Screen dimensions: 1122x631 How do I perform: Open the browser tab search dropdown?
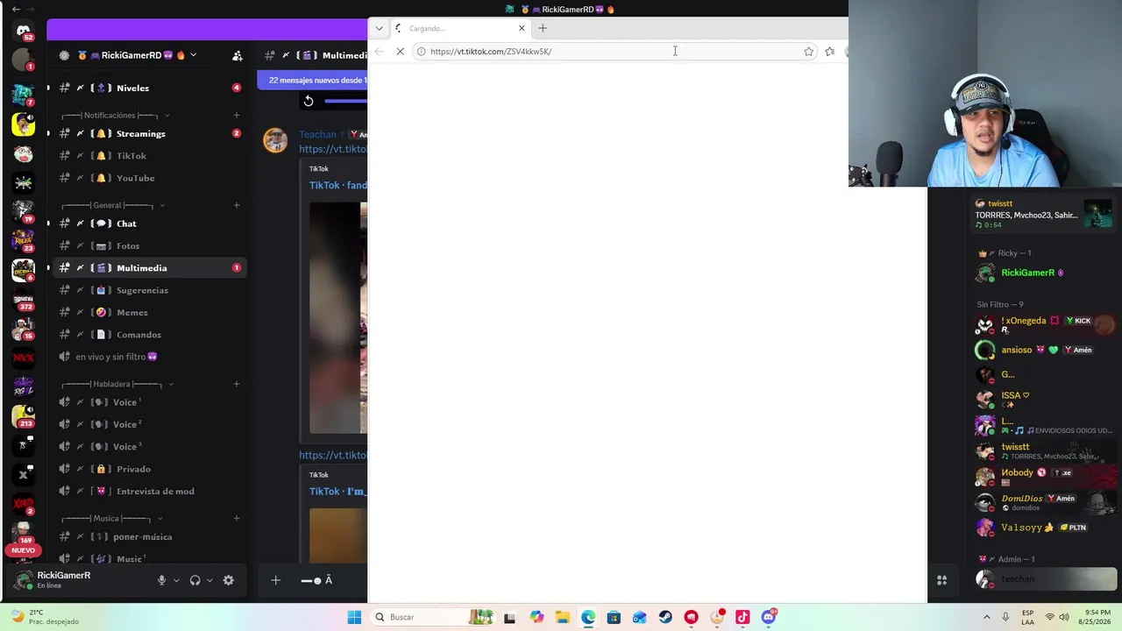[379, 28]
